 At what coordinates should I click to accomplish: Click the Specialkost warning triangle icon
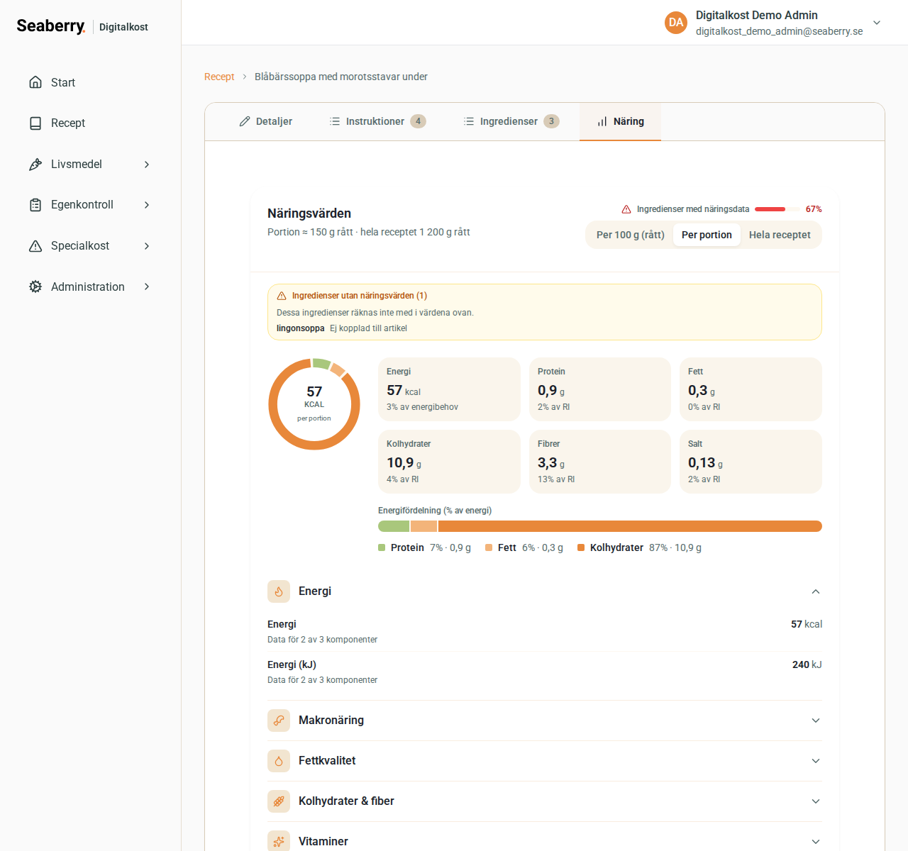point(35,246)
